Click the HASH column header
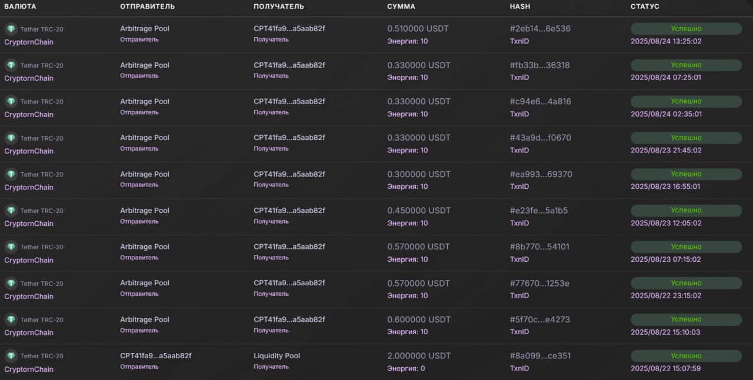This screenshot has height=380, width=753. [x=519, y=6]
